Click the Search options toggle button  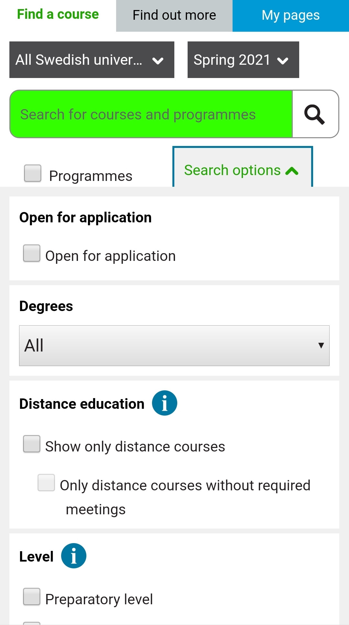[x=232, y=170]
